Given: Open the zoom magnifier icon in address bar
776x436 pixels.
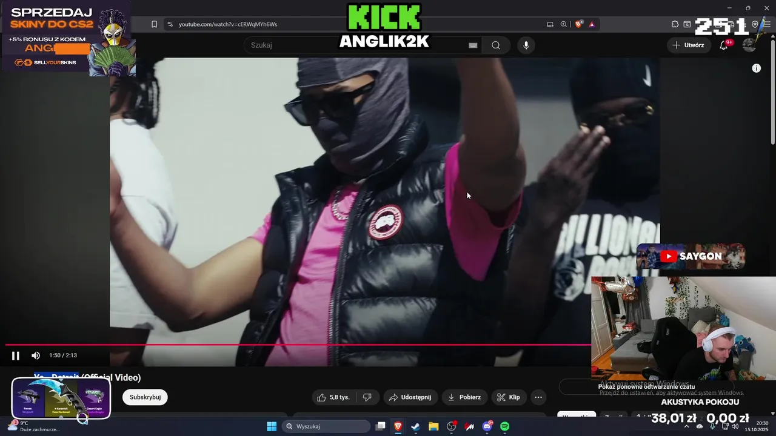Looking at the screenshot, I should (x=564, y=24).
